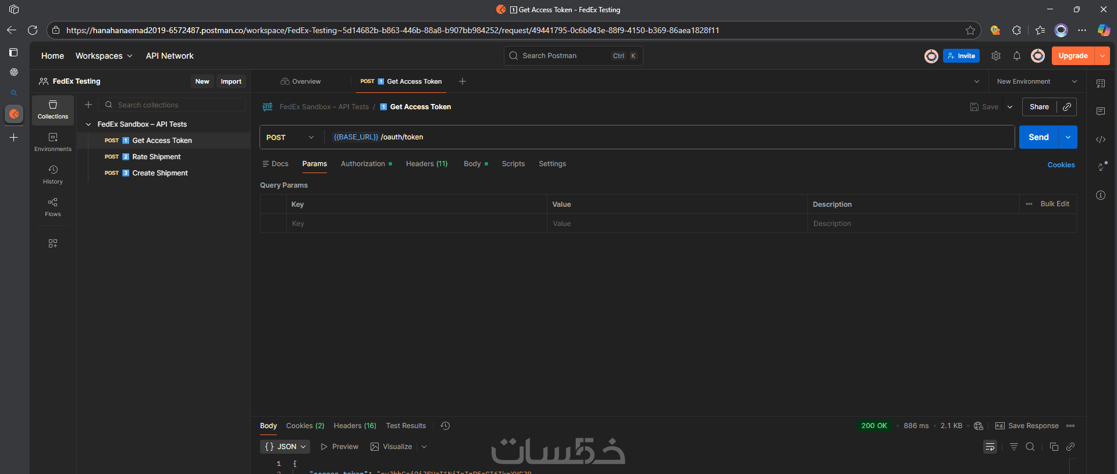Open the request Settings tab

click(552, 164)
